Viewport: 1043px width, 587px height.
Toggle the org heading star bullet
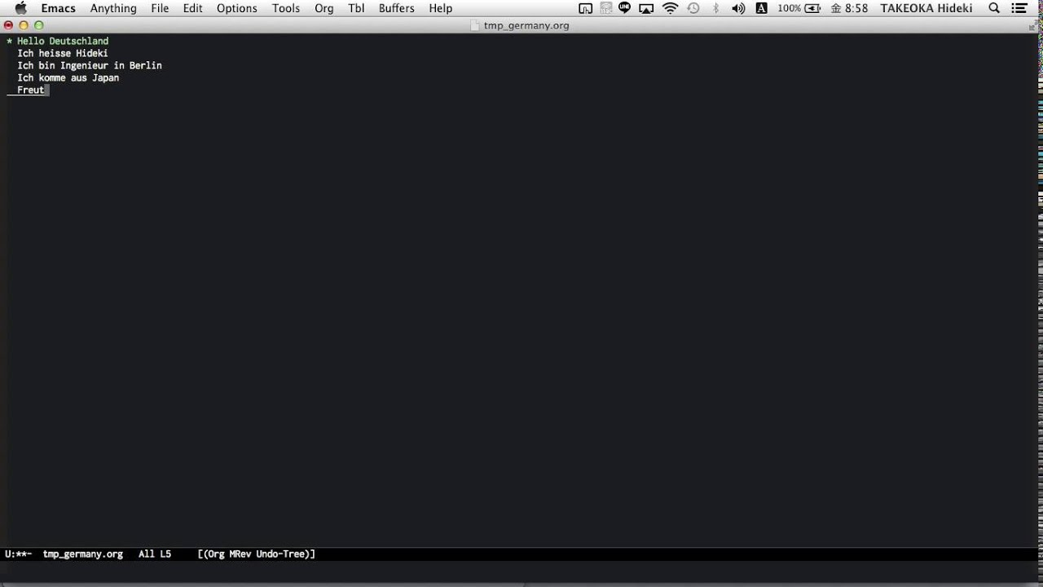[x=9, y=41]
